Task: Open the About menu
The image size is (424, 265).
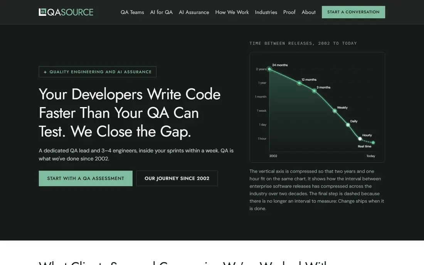Action: coord(308,12)
